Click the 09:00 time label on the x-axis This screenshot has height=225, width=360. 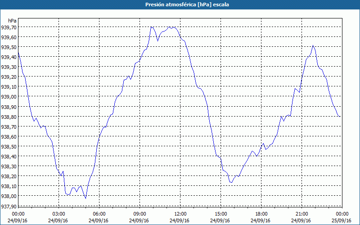pos(139,214)
